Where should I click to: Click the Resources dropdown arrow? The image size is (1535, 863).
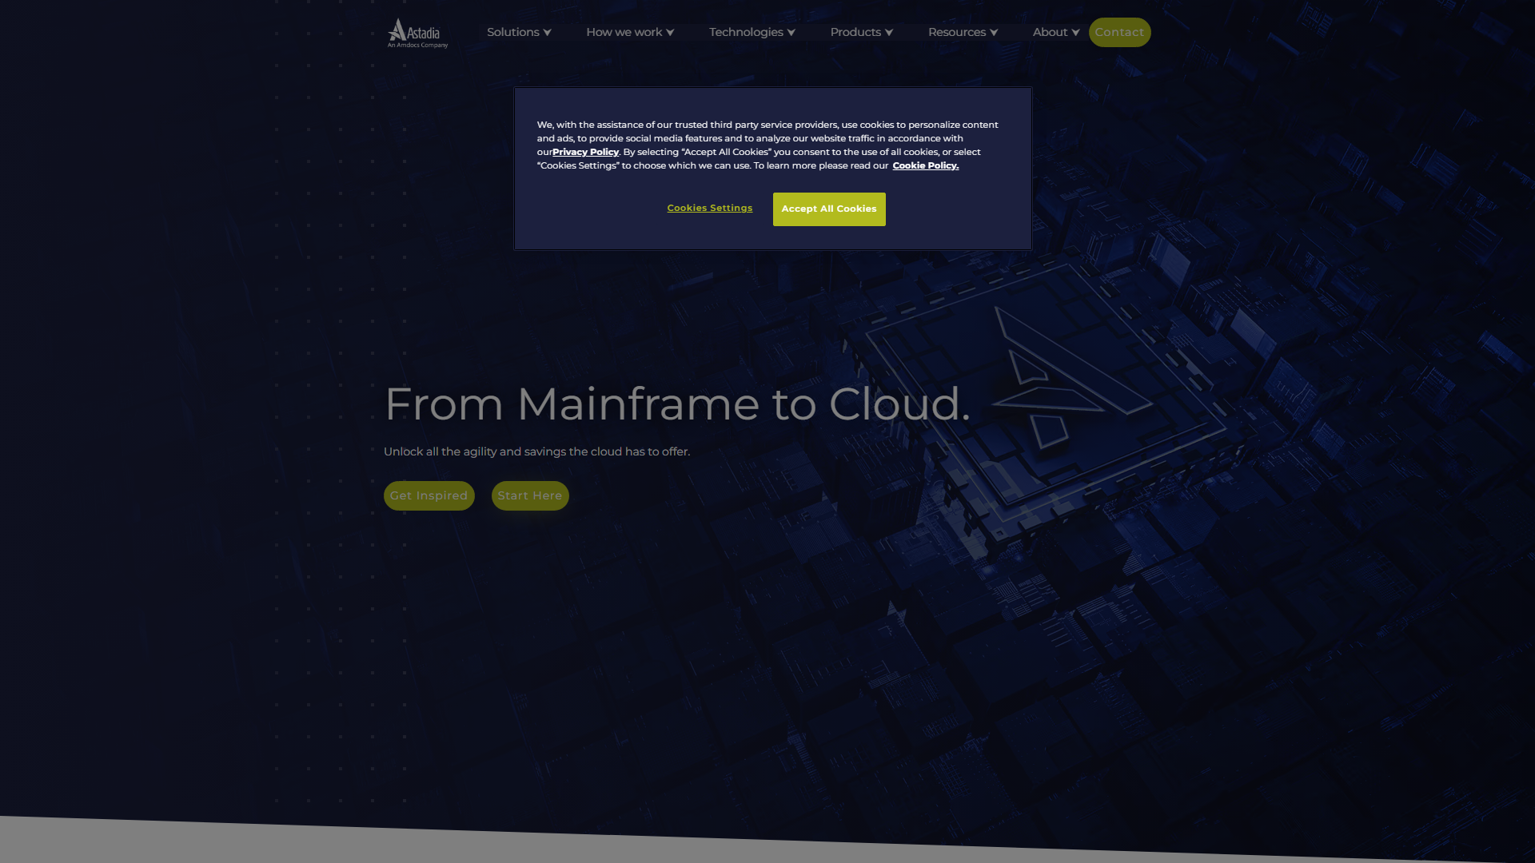click(x=995, y=33)
